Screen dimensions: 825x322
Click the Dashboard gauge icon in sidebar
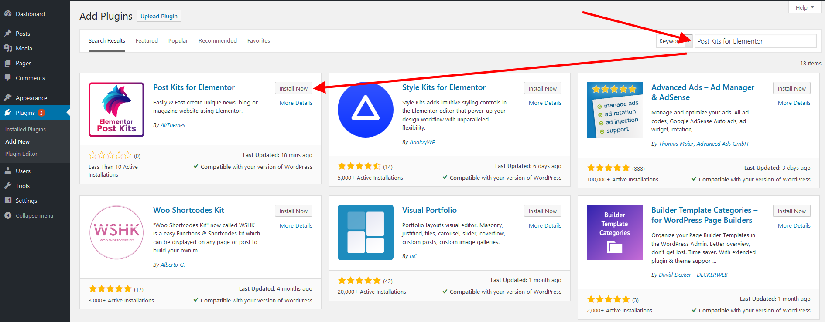(8, 14)
